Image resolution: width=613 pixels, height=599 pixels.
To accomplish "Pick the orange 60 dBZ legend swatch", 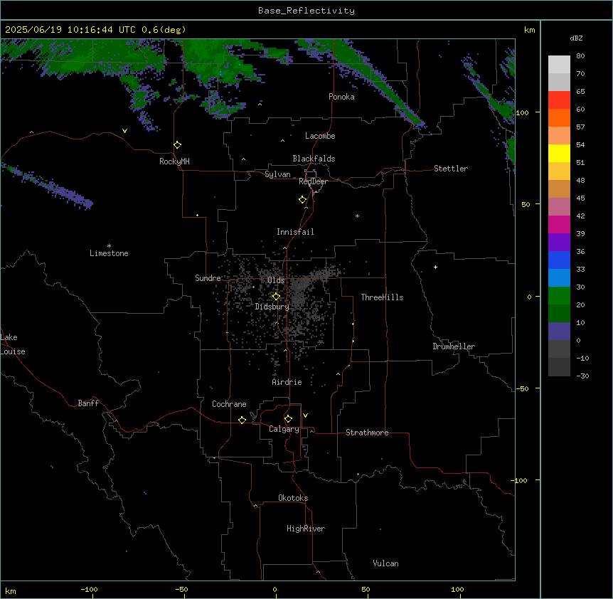I will [559, 117].
